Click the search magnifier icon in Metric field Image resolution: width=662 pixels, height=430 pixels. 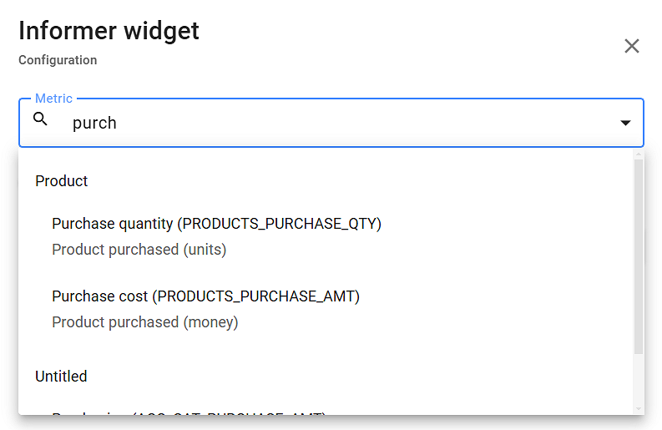[x=40, y=119]
